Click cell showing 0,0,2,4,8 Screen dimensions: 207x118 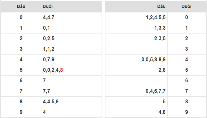click(71, 70)
